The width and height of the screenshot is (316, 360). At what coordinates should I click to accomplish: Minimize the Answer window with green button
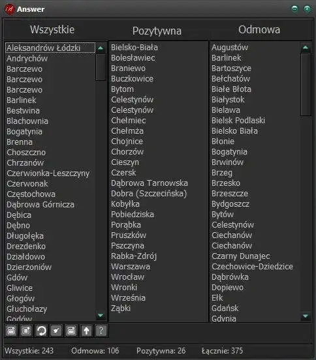294,9
